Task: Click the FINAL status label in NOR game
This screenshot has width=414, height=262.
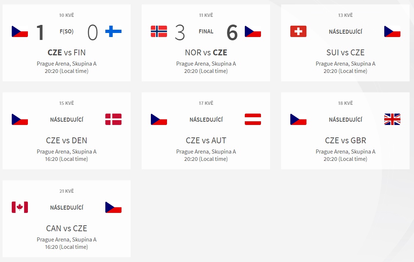Action: 206,32
